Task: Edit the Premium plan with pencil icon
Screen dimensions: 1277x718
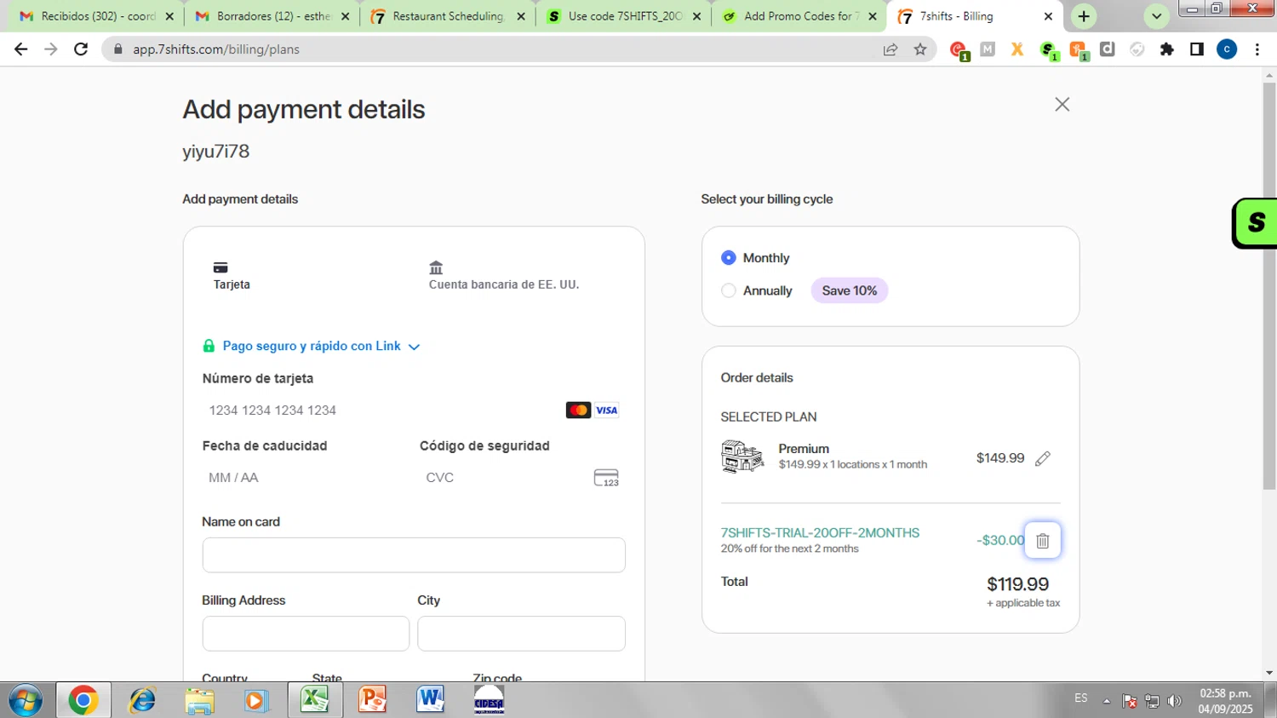Action: [x=1042, y=458]
